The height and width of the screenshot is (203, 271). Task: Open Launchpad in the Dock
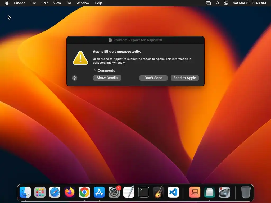(40, 192)
